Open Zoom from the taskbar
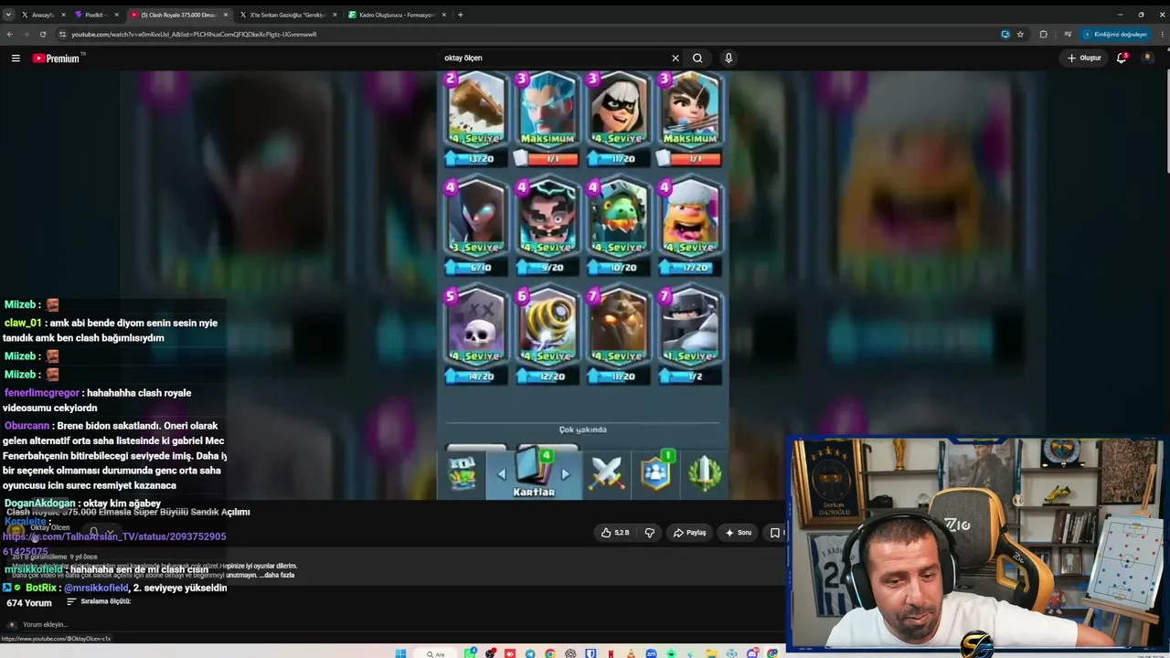 [x=651, y=653]
